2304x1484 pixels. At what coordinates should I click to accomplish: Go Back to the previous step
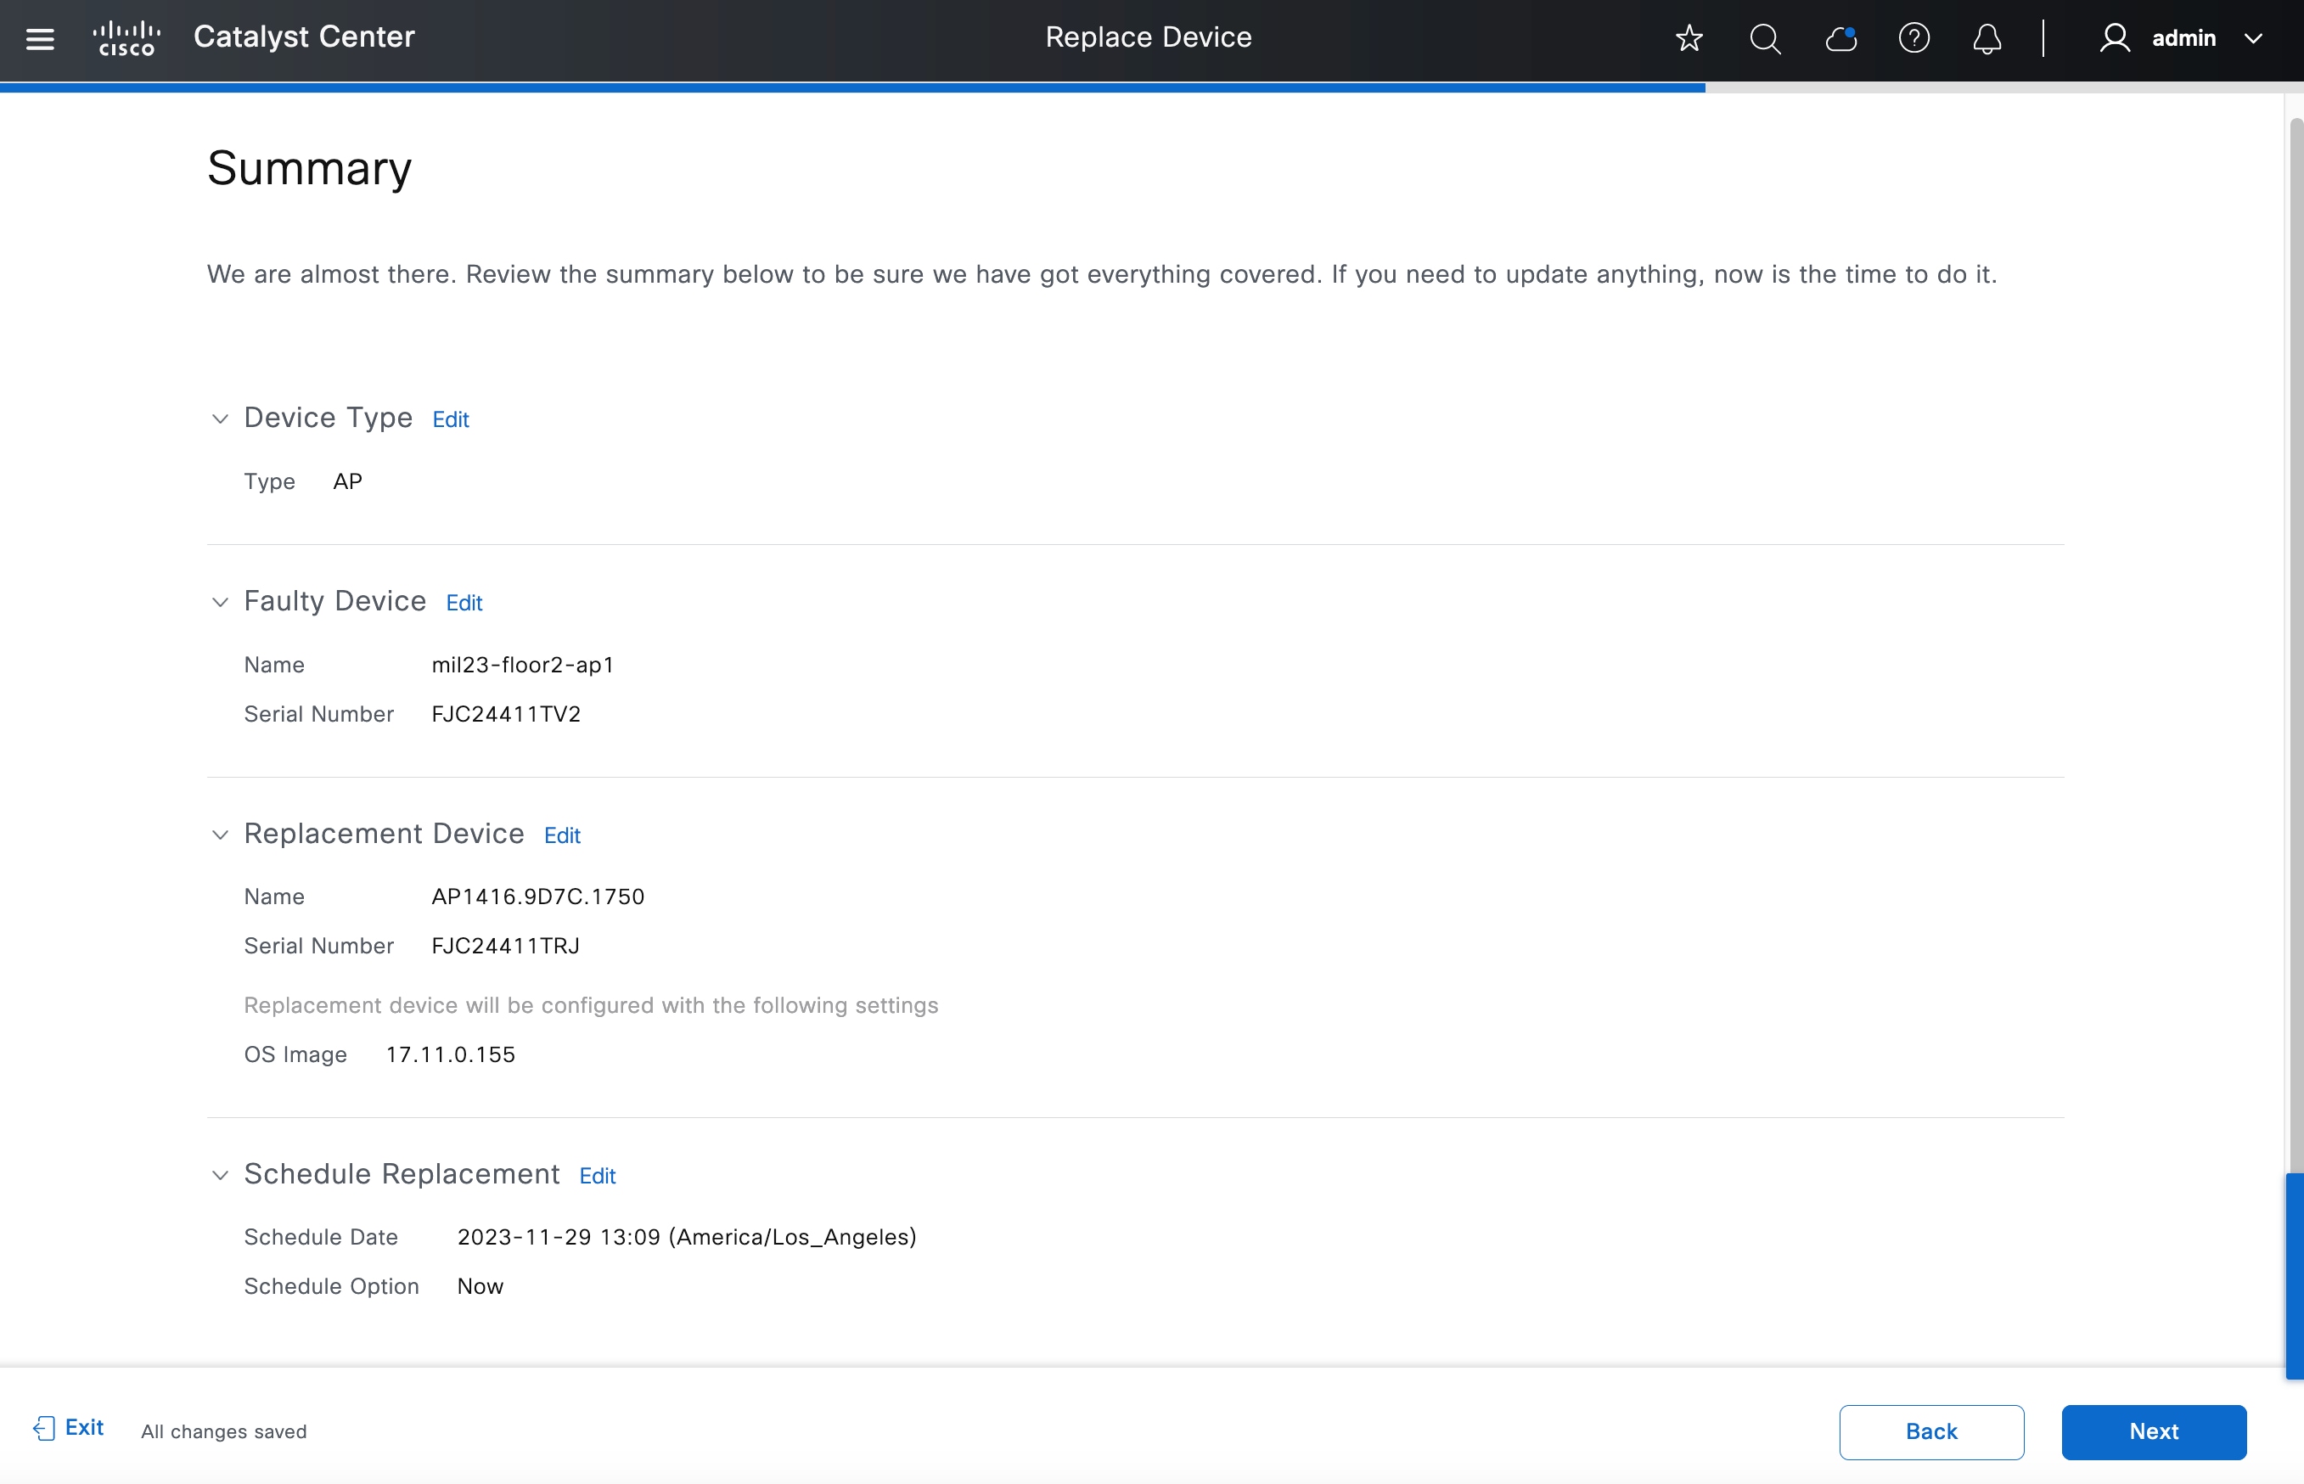coord(1930,1431)
